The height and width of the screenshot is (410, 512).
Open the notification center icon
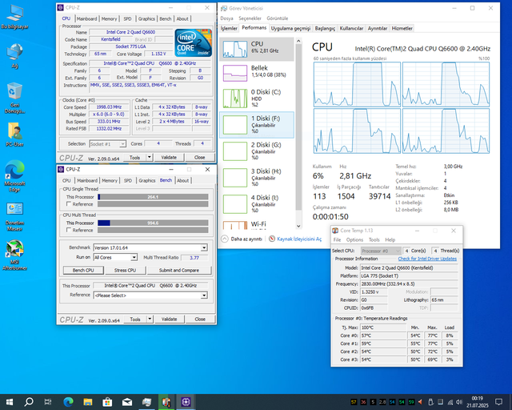[498, 402]
